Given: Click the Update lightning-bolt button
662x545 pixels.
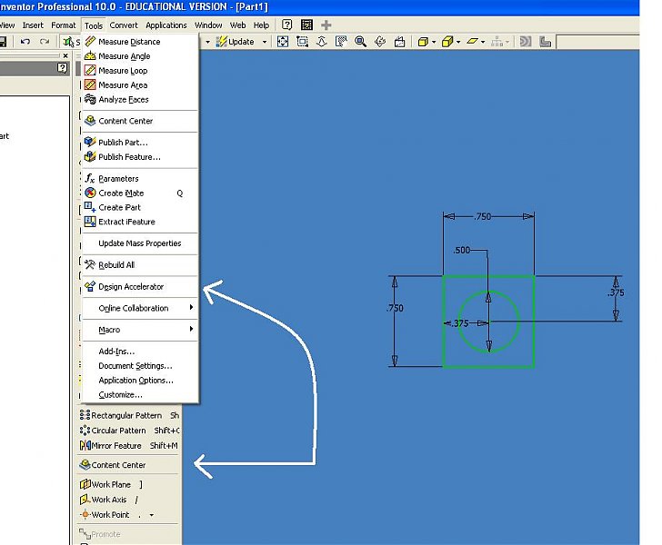Looking at the screenshot, I should [236, 42].
